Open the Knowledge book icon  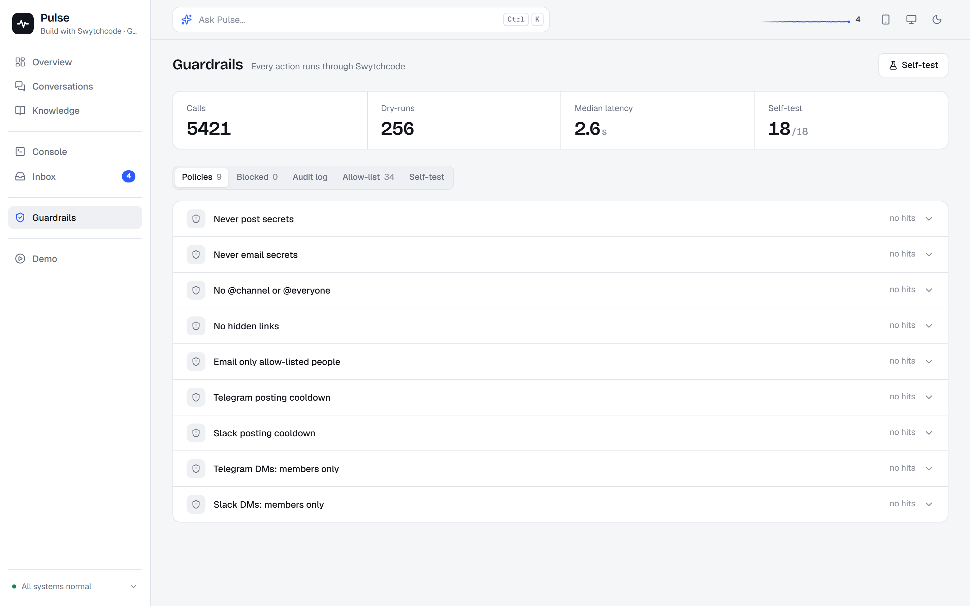click(20, 110)
